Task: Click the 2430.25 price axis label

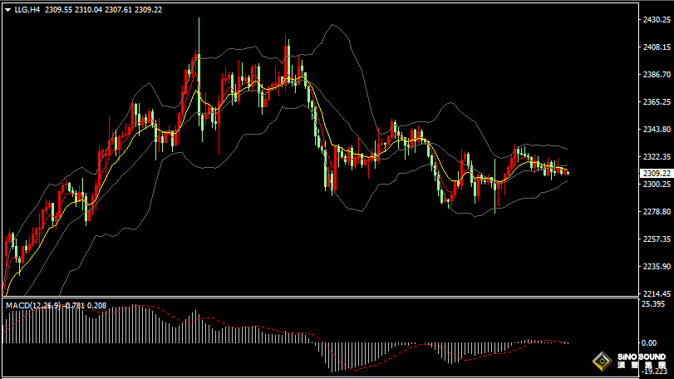Action: pos(656,20)
